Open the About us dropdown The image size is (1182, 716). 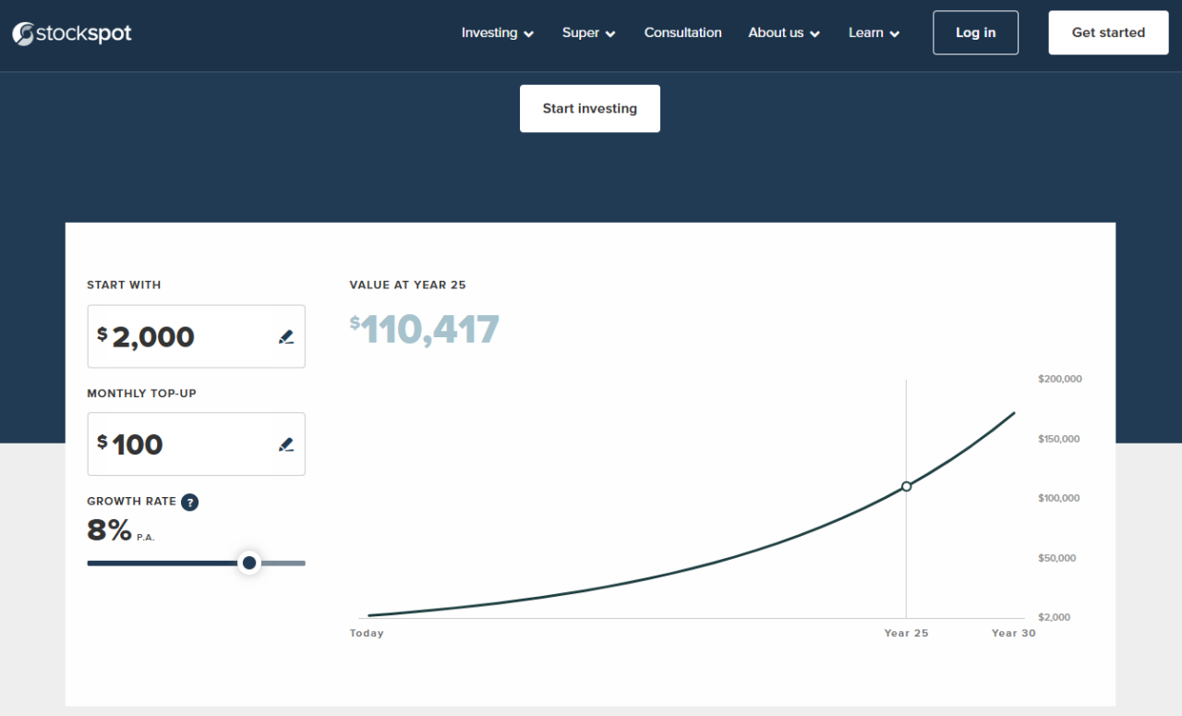783,33
